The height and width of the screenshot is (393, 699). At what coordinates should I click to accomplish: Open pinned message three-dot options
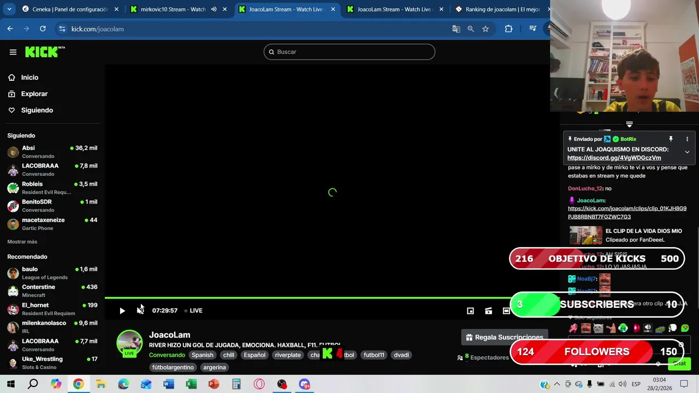(x=687, y=139)
